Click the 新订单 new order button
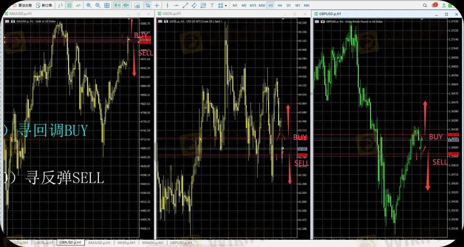This screenshot has width=464, height=247. pos(44,5)
